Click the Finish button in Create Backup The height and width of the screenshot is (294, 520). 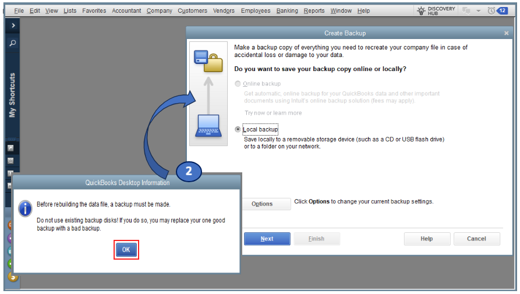316,239
